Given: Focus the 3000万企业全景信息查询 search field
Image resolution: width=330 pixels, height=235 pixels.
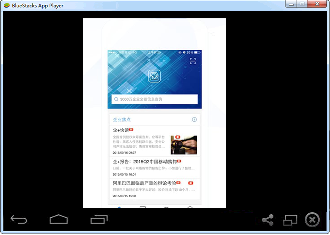Looking at the screenshot, I should 154,100.
